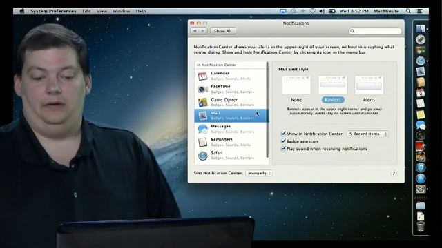Image resolution: width=442 pixels, height=248 pixels.
Task: Click the volume speaker icon in menu bar
Action: coord(322,11)
